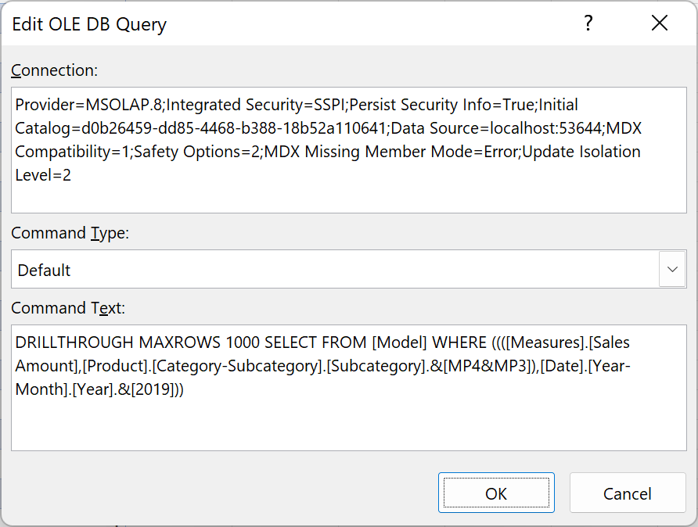Place cursor at Data Source=localhost:53644
Screen dimensions: 698x527
[x=496, y=128]
